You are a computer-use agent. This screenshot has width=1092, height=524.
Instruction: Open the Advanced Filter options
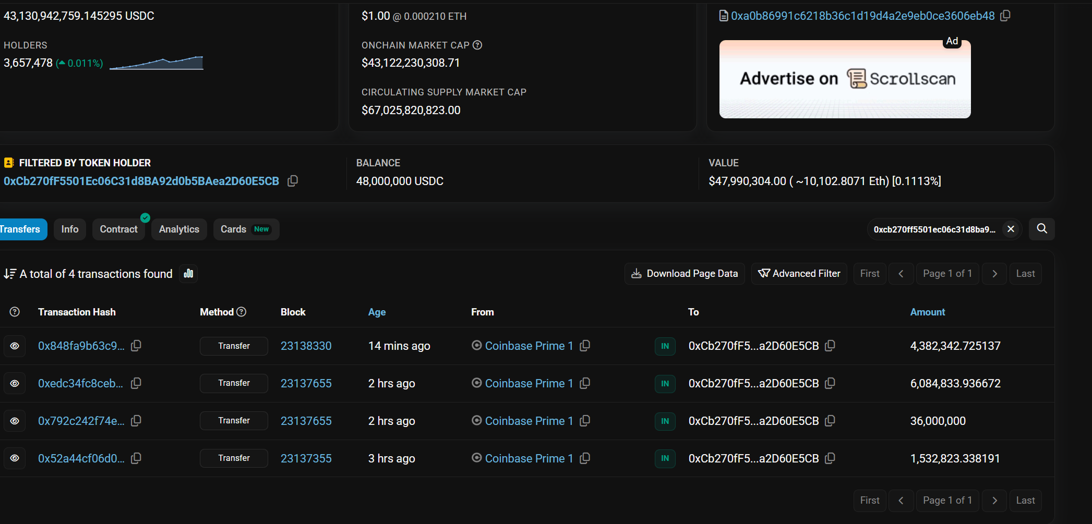799,274
